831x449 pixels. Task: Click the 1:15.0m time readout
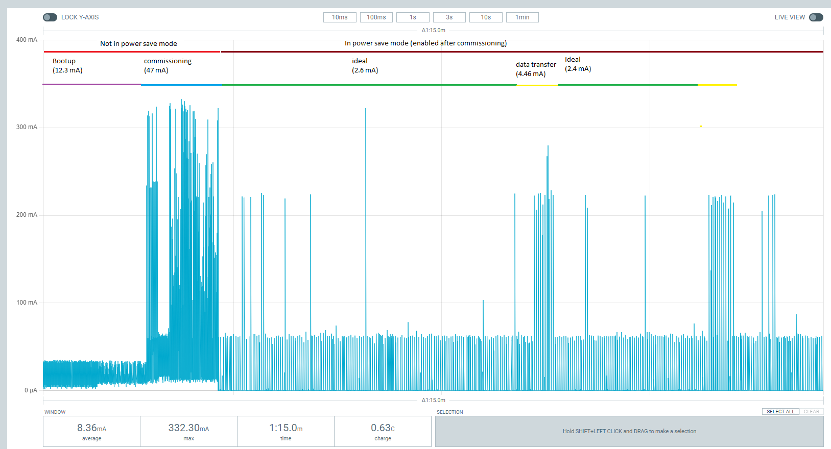click(x=286, y=432)
